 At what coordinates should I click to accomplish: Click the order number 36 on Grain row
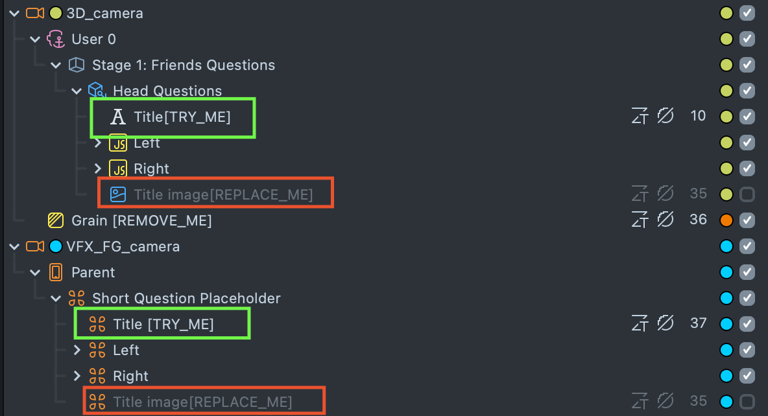click(698, 220)
